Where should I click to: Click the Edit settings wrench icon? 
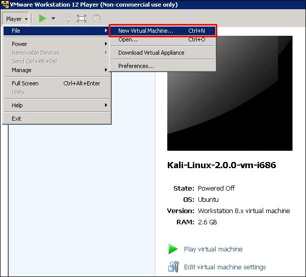(173, 267)
